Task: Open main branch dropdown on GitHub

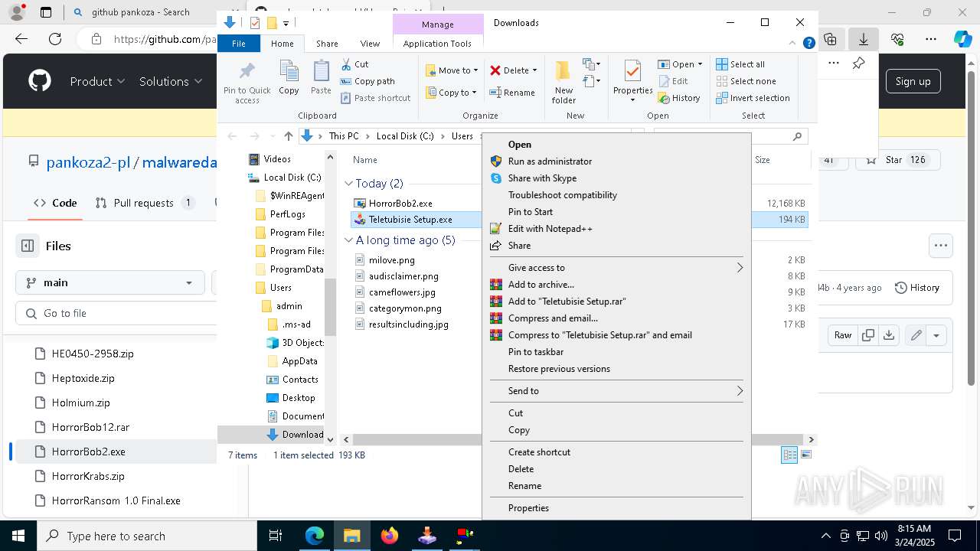Action: point(109,282)
